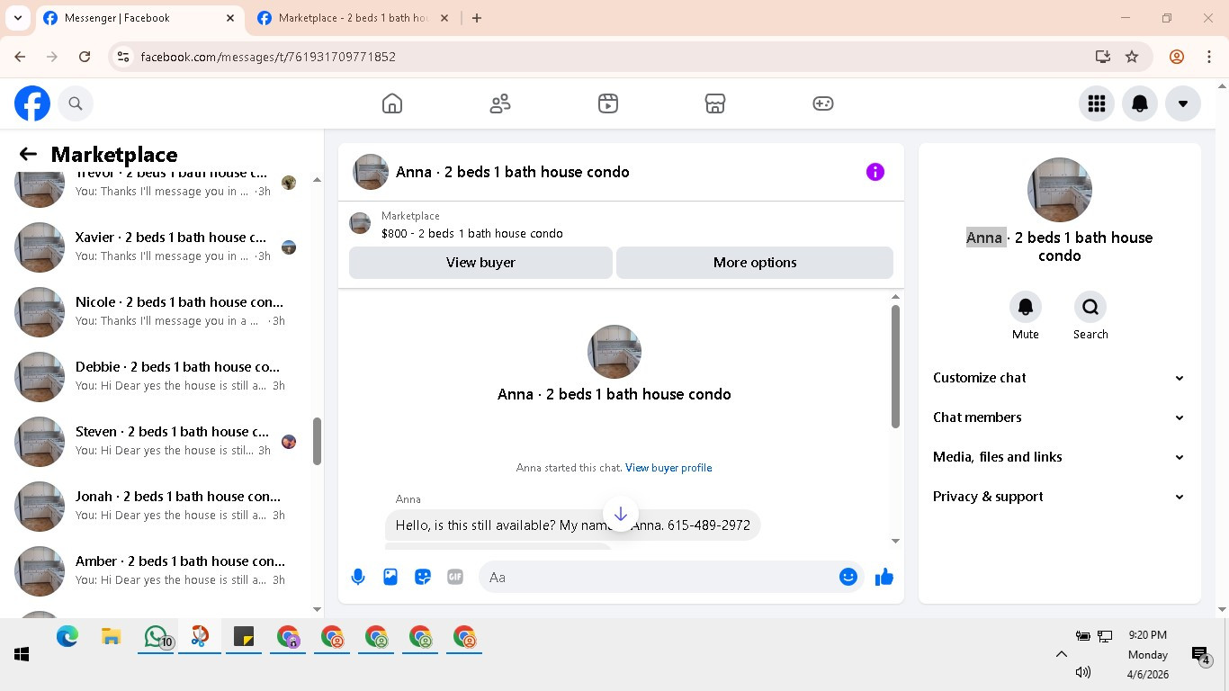Open the $800 listing header link

472,233
